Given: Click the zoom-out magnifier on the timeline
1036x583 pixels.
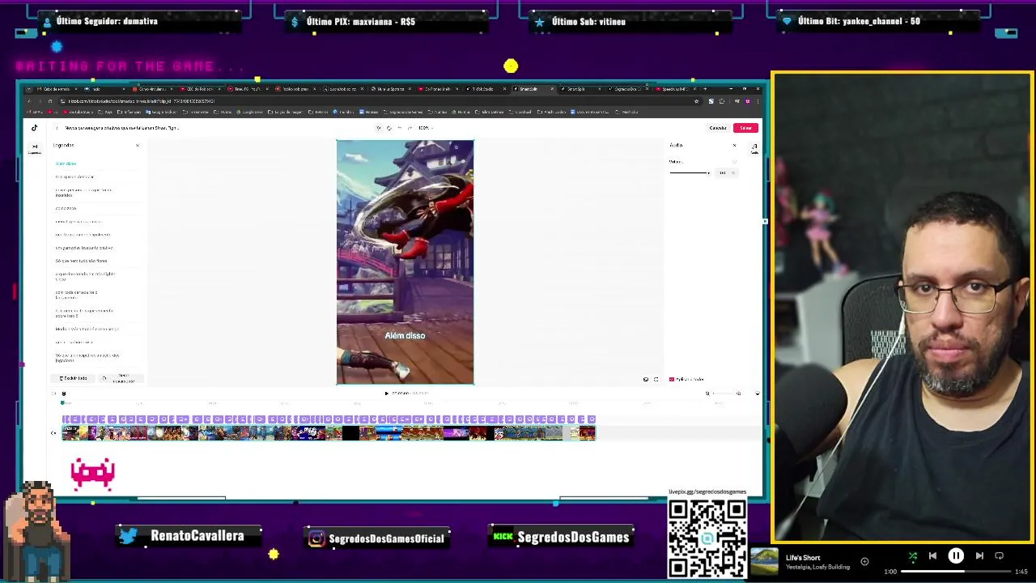Looking at the screenshot, I should click(707, 394).
